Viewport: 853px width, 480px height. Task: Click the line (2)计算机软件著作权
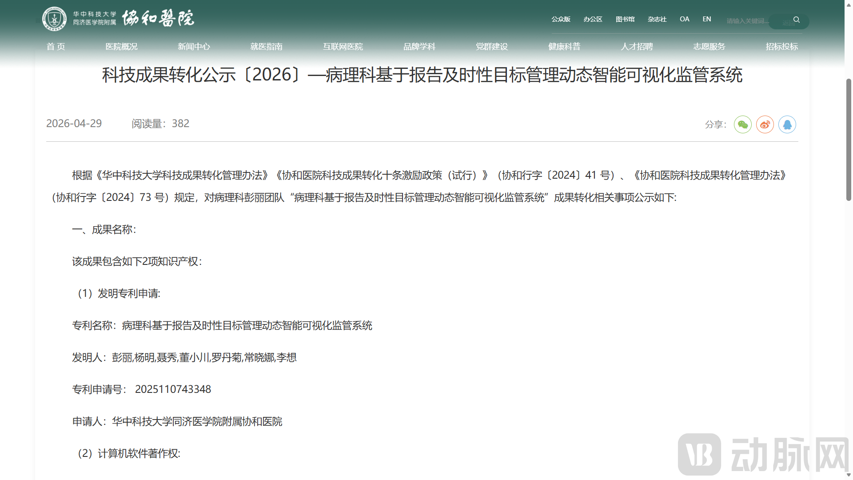[x=129, y=453]
